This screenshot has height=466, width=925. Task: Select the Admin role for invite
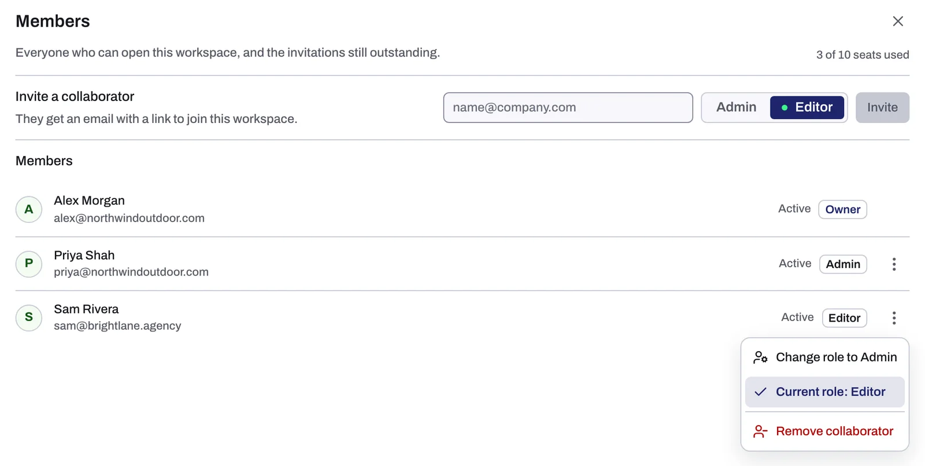736,107
